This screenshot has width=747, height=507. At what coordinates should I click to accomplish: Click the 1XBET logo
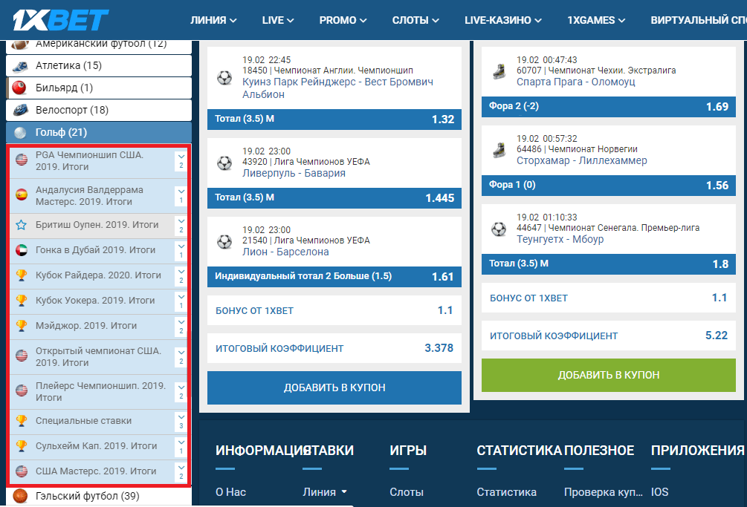tap(60, 20)
